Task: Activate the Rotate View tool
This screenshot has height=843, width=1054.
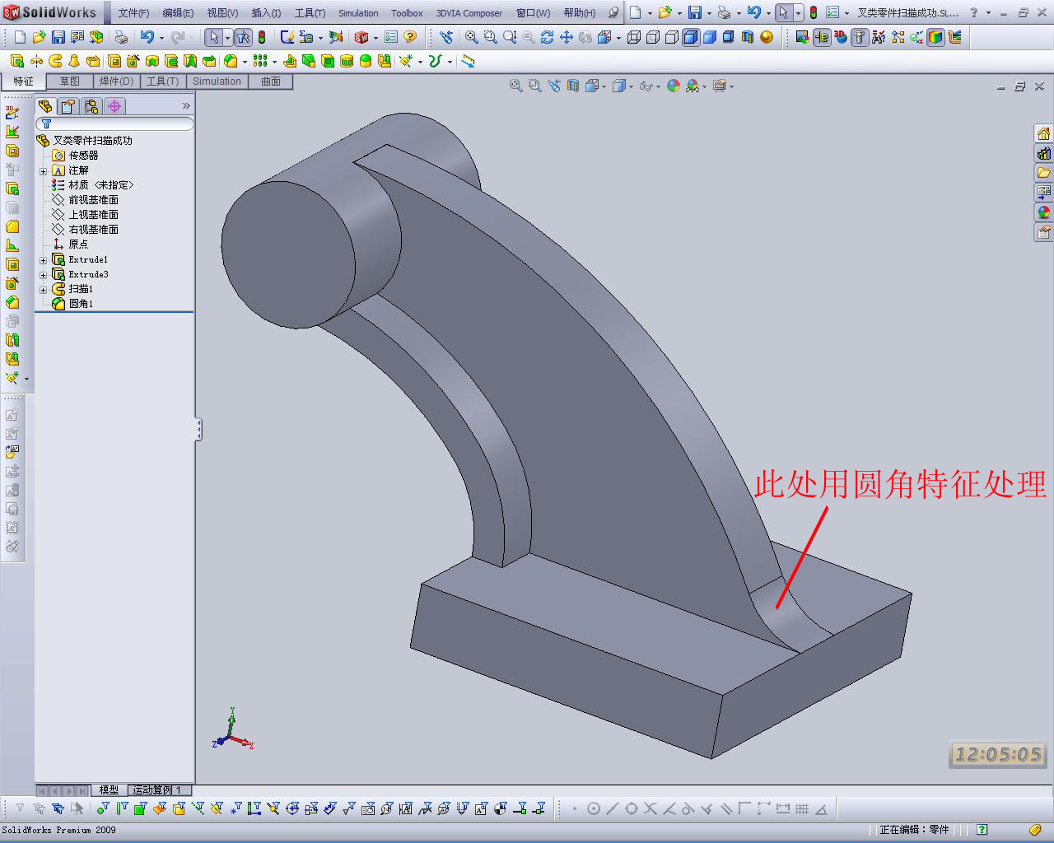Action: [x=547, y=37]
